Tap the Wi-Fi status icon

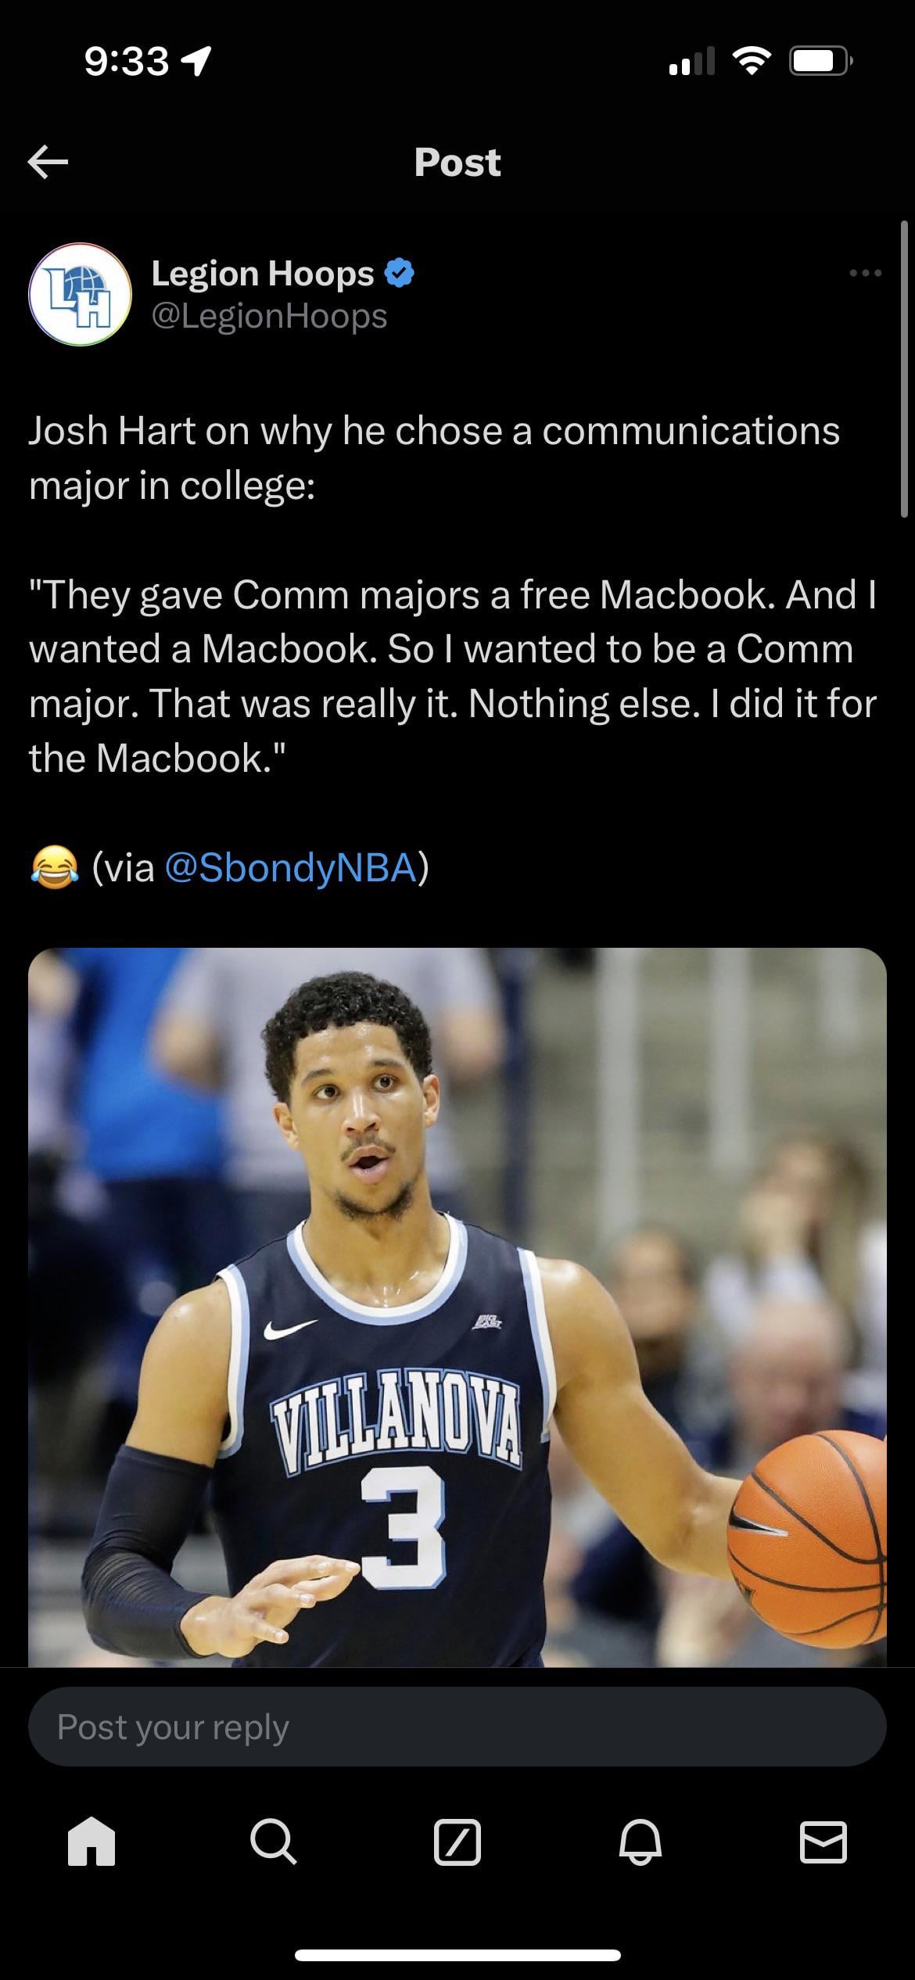(751, 61)
